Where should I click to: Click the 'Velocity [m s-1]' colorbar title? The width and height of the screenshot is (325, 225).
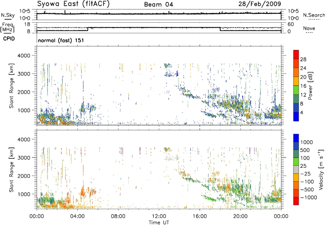tap(321, 169)
